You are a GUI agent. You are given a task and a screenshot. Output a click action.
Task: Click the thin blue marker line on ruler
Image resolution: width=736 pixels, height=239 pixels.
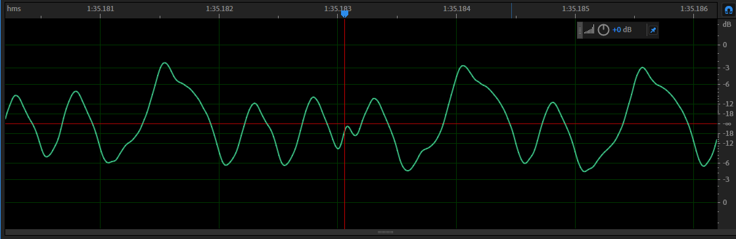(512, 11)
